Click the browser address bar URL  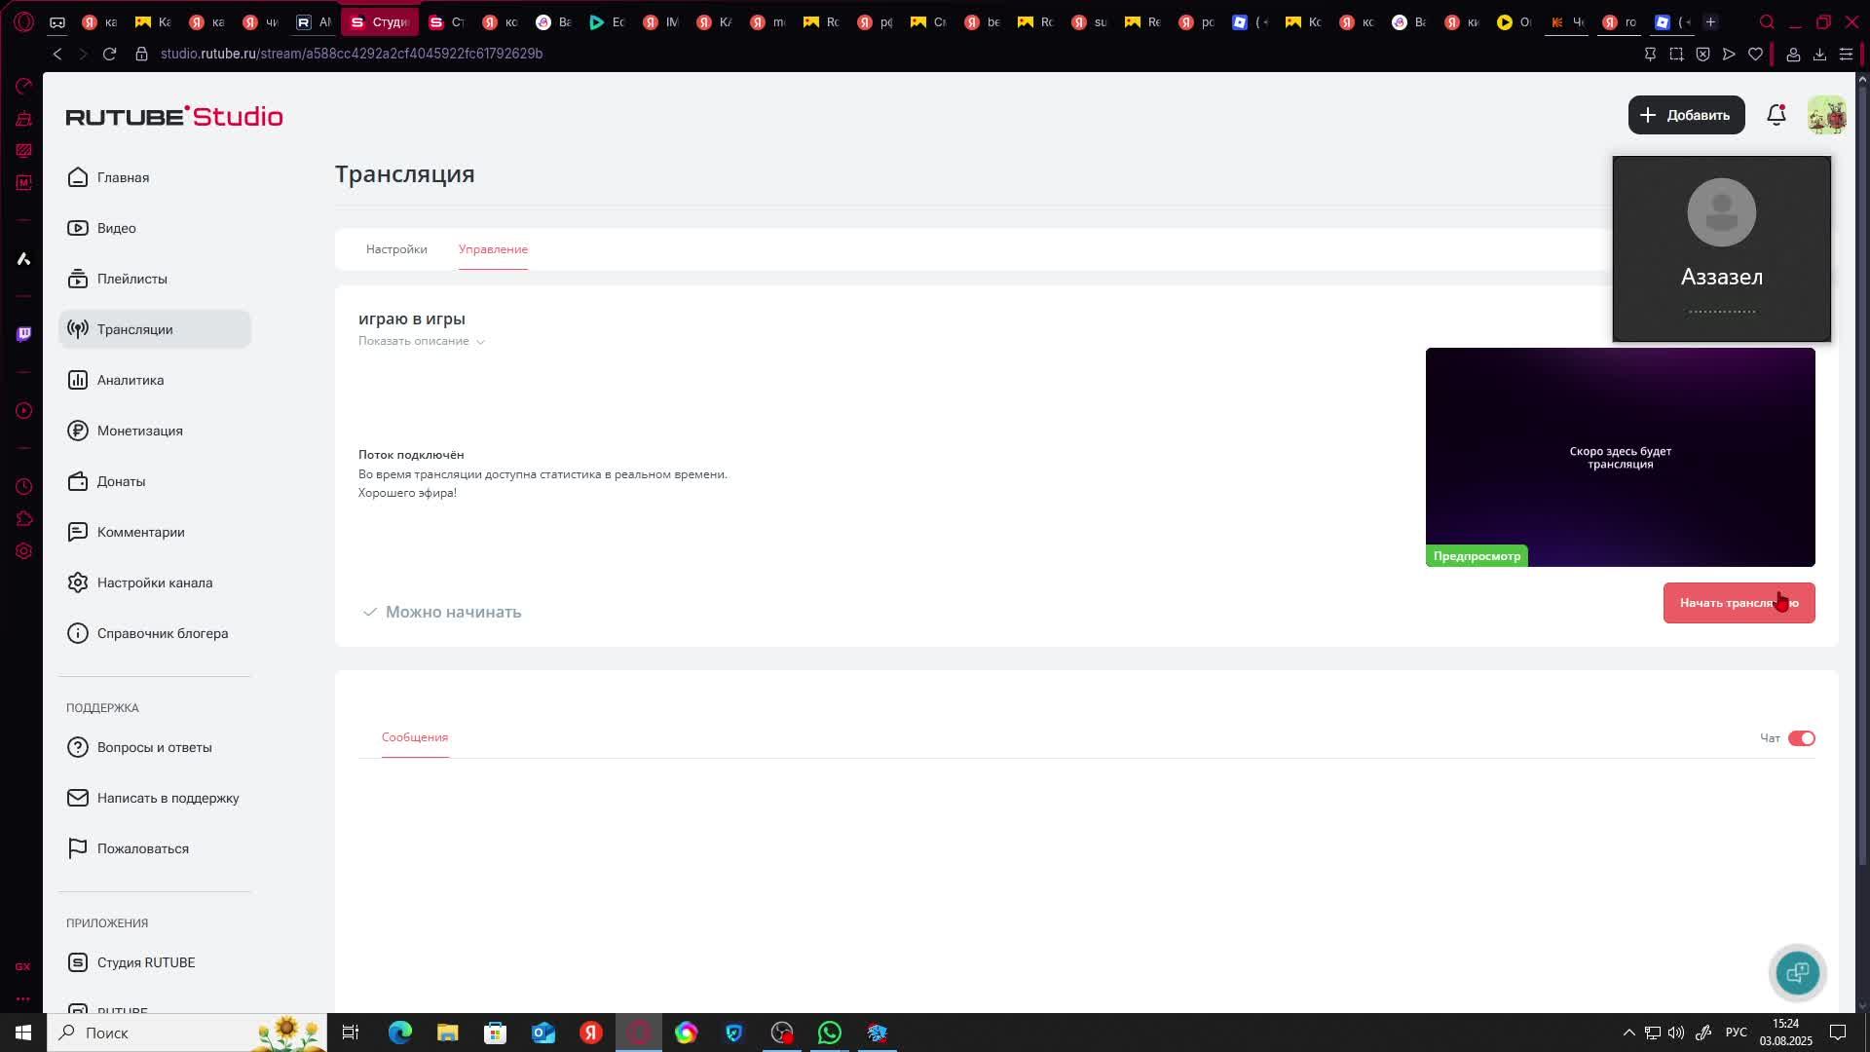pyautogui.click(x=352, y=54)
